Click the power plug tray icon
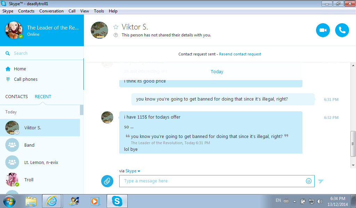 click(x=303, y=201)
